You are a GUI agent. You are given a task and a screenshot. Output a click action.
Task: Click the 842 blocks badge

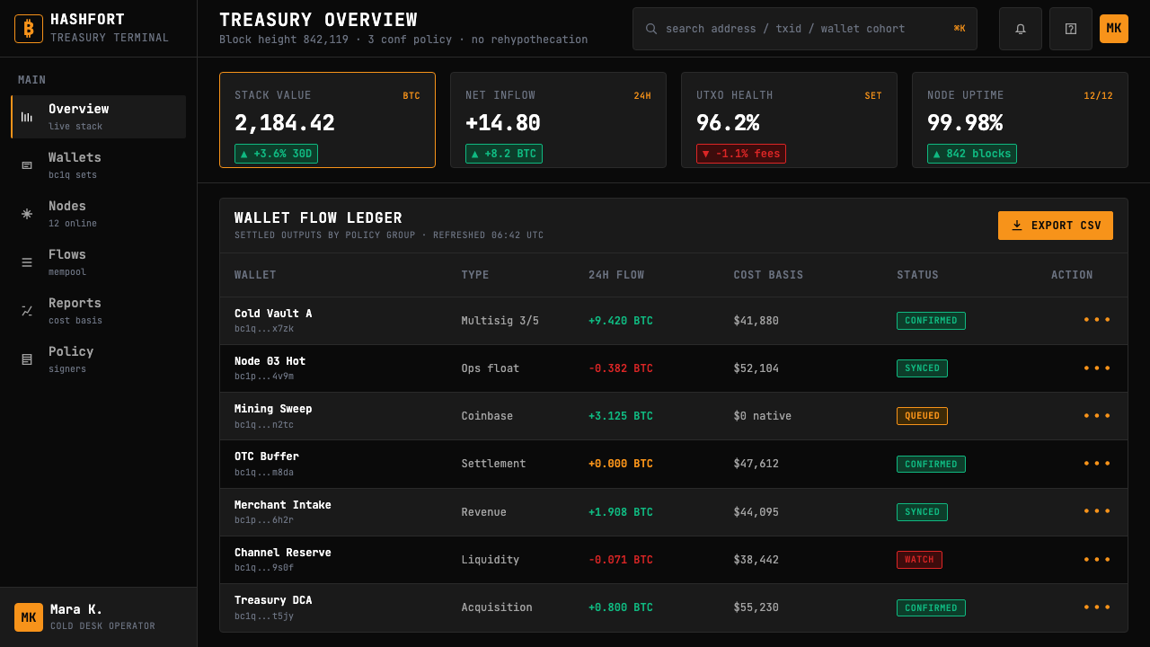(x=972, y=154)
